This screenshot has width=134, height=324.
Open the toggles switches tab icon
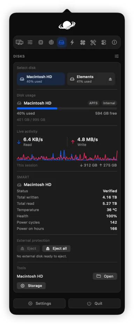coord(104,43)
